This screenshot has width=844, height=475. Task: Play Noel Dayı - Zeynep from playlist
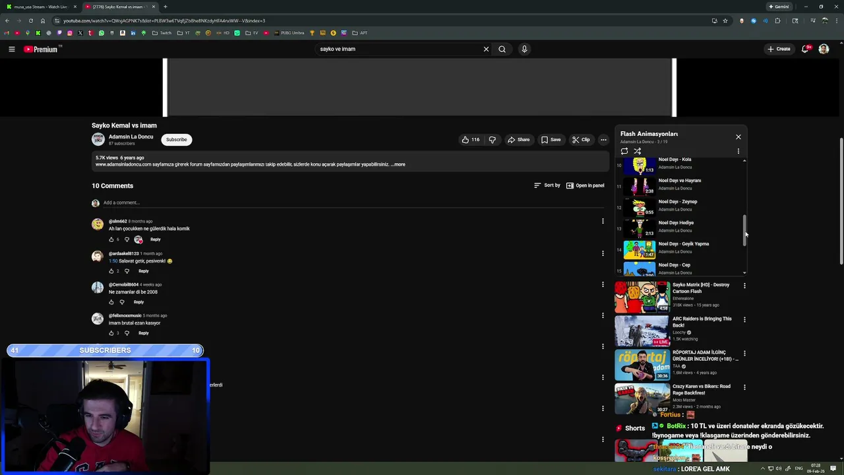(x=680, y=207)
